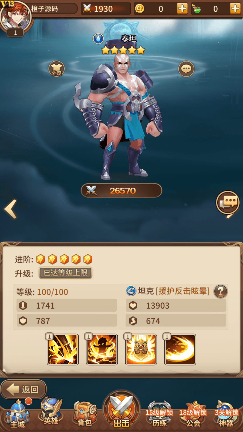This screenshot has height=432, width=243.
Task: Click the question mark help icon
Action: point(220,291)
